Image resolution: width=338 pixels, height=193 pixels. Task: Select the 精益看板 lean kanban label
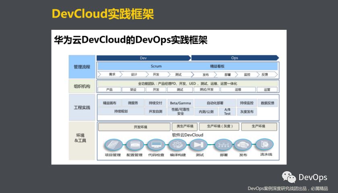217,66
